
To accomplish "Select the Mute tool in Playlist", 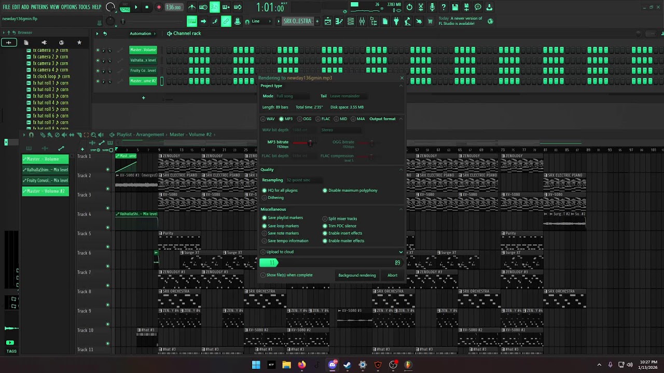I will (64, 135).
